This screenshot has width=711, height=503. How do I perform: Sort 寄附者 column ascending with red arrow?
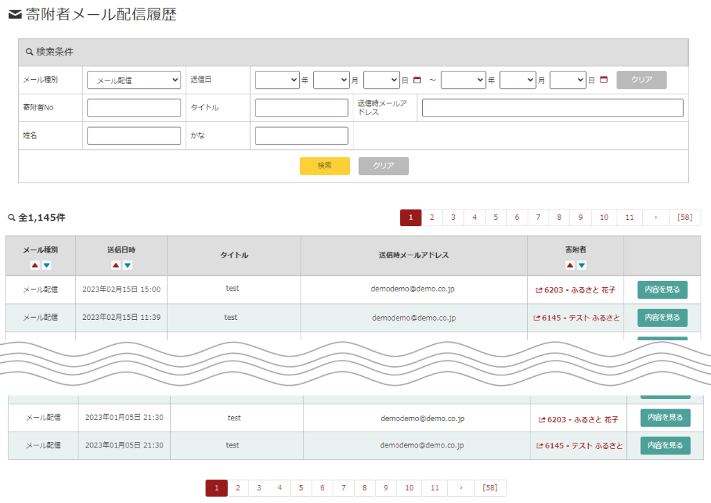569,265
